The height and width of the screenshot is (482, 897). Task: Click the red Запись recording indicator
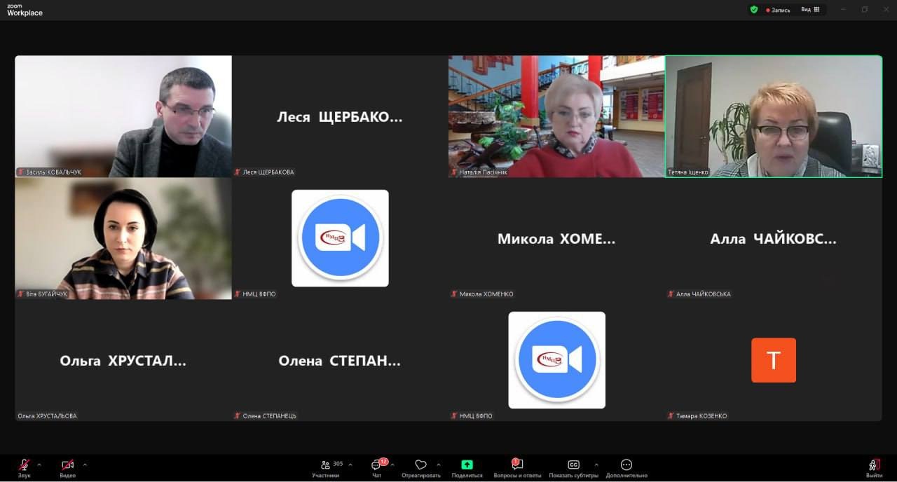click(778, 10)
